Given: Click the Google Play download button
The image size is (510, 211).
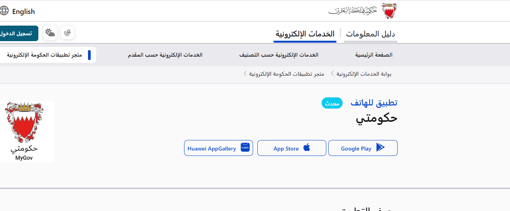Looking at the screenshot, I should [363, 148].
